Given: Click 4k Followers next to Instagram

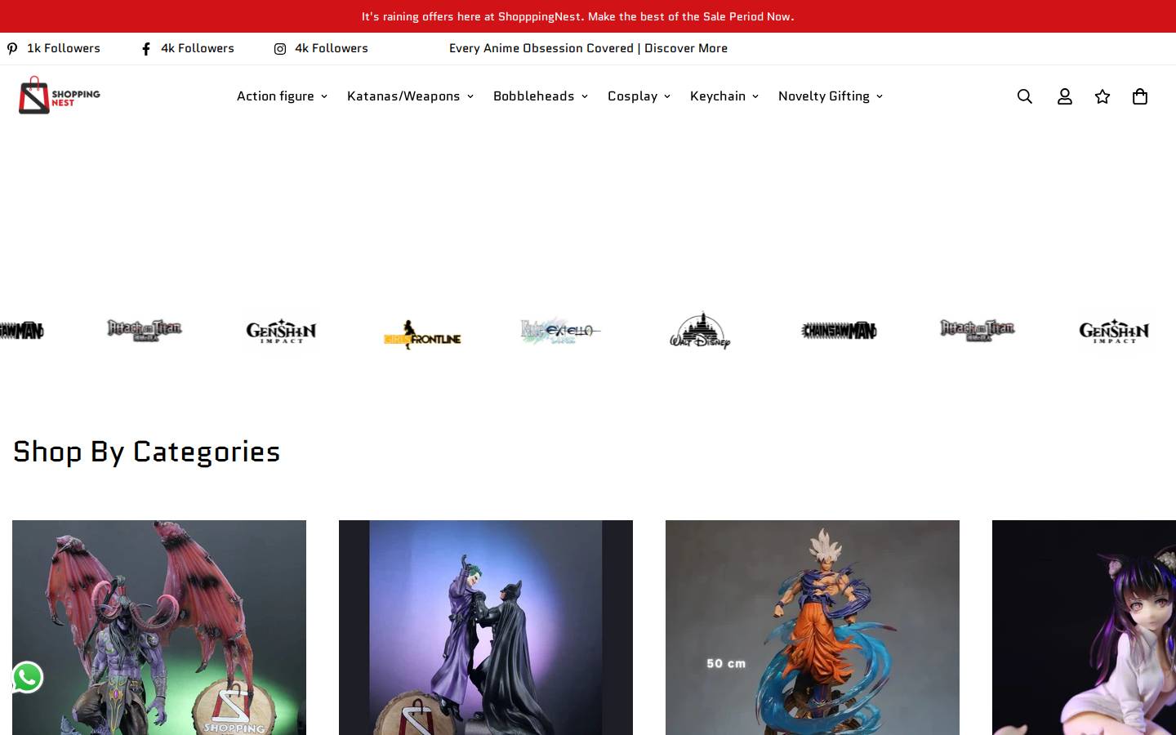Looking at the screenshot, I should 332,48.
